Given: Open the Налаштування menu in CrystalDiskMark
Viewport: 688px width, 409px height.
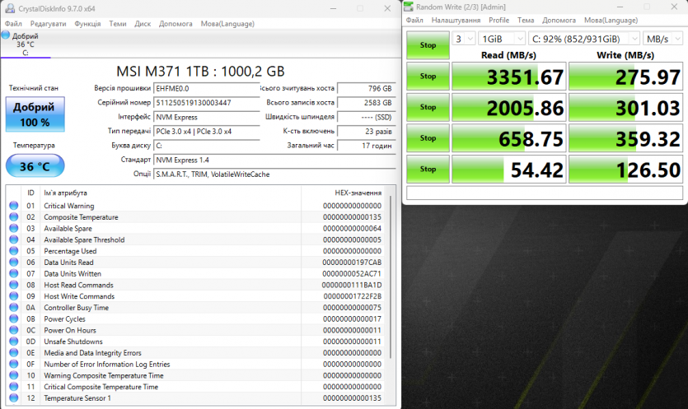Looking at the screenshot, I should [x=456, y=20].
